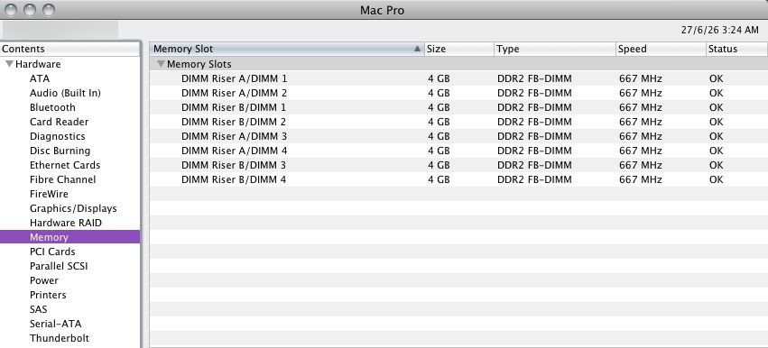Select the DIMM Riser B/DIMM 4 row
Screen dimensions: 768x348
(458, 179)
